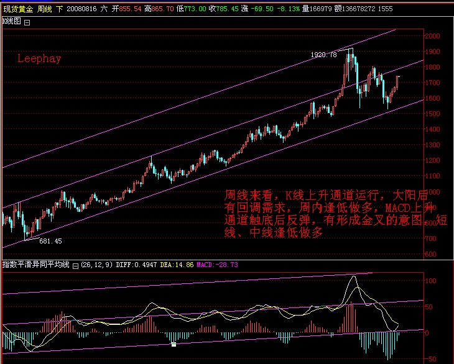
Task: Click the 现货黄金 instrument name
Action: pos(18,9)
